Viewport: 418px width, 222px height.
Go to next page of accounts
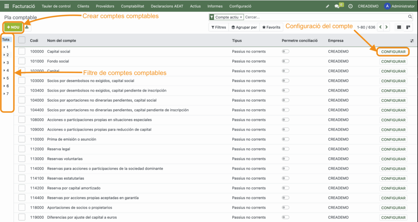tap(387, 27)
